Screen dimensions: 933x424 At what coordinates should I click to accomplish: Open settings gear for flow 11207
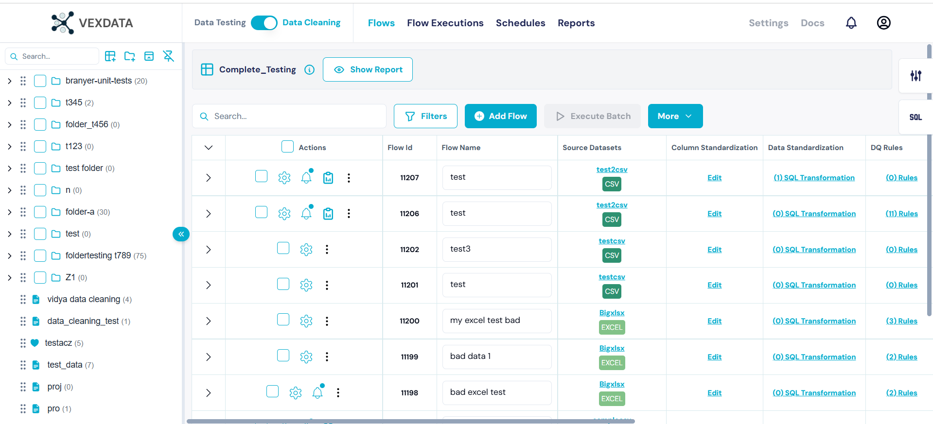click(x=284, y=178)
